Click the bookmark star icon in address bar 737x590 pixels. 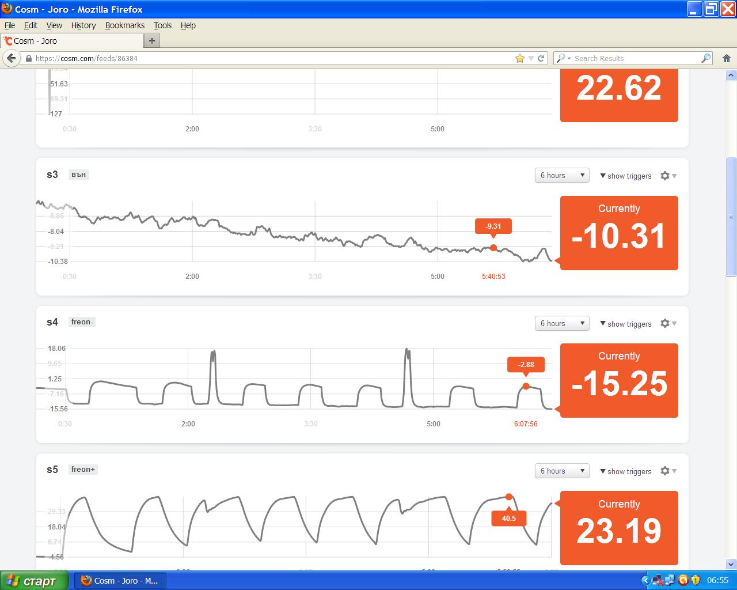[519, 58]
